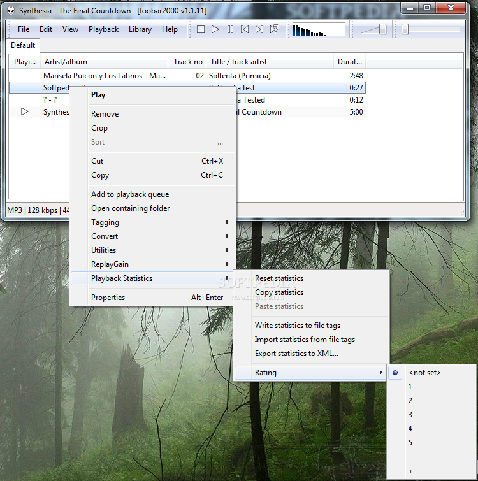The height and width of the screenshot is (481, 478).
Task: Open Properties from the context menu
Action: [152, 298]
